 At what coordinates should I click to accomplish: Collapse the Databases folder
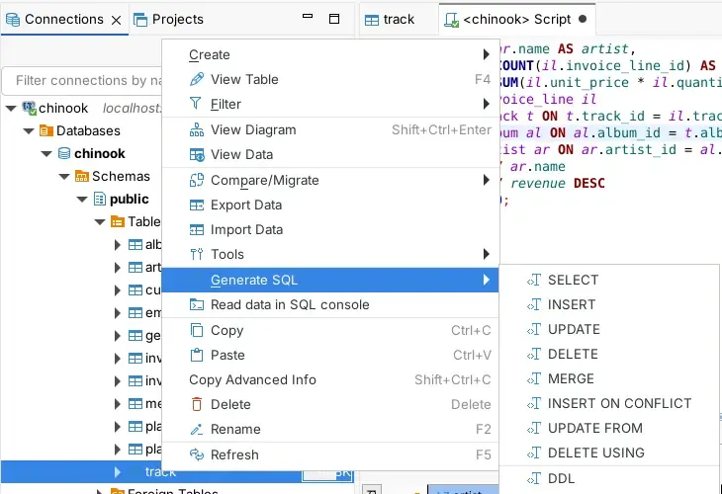29,131
